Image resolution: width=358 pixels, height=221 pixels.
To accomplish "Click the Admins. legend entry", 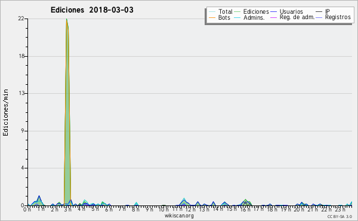I will [x=249, y=17].
